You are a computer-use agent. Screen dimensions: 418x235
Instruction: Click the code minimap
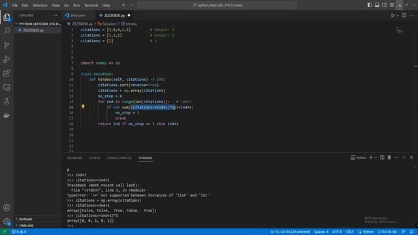[400, 31]
